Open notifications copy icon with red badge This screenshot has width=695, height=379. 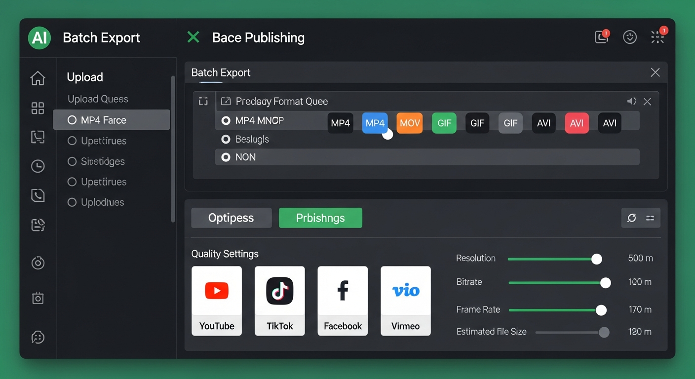602,37
